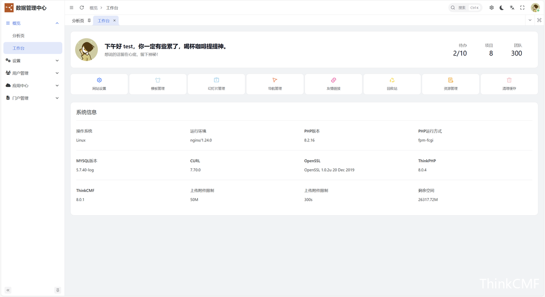Refresh the page with the reload icon
Screen dimensions: 545x297
[x=82, y=8]
